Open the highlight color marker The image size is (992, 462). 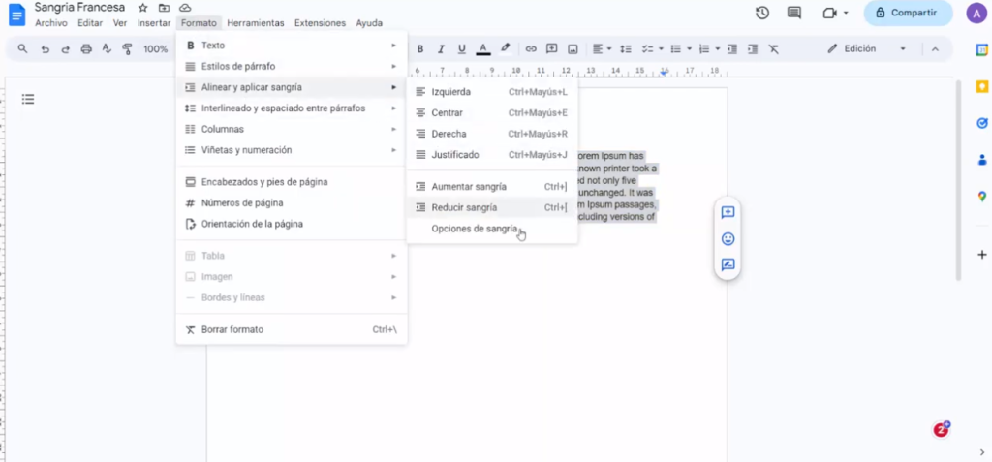coord(505,48)
